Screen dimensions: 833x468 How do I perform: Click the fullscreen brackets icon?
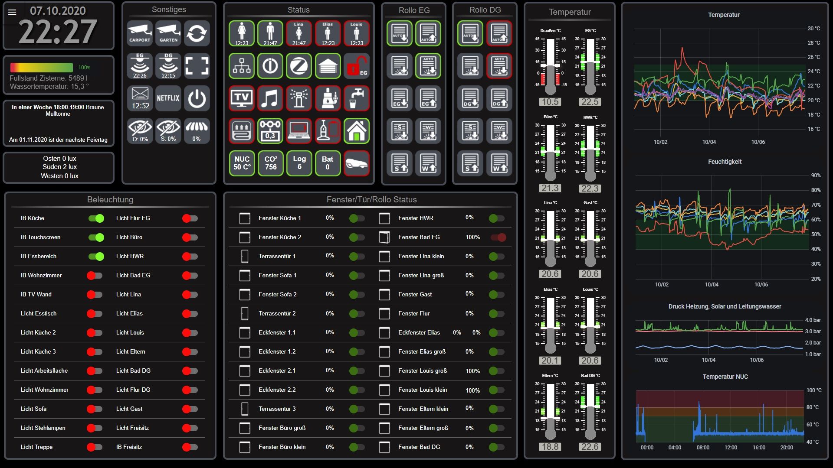click(197, 66)
